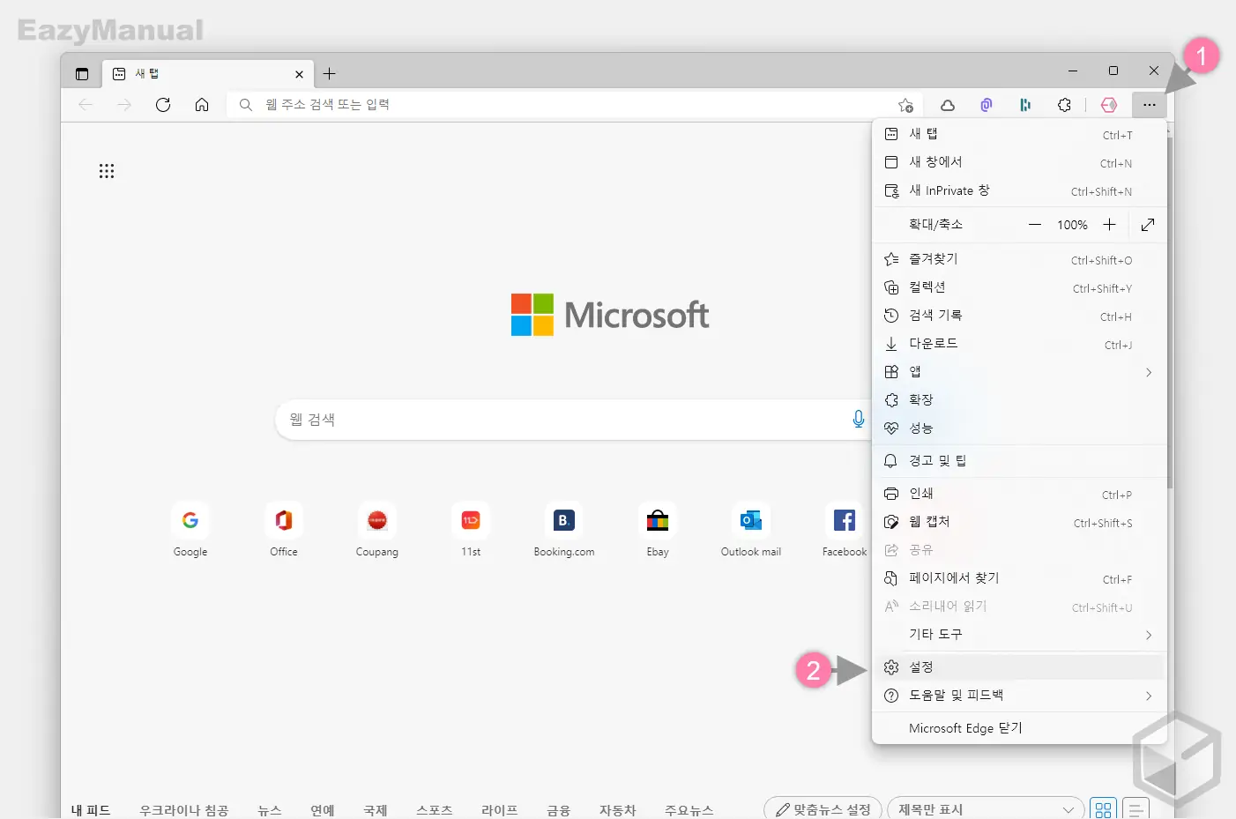This screenshot has height=819, width=1236.
Task: Open the app launcher grid icon
Action: pyautogui.click(x=107, y=171)
